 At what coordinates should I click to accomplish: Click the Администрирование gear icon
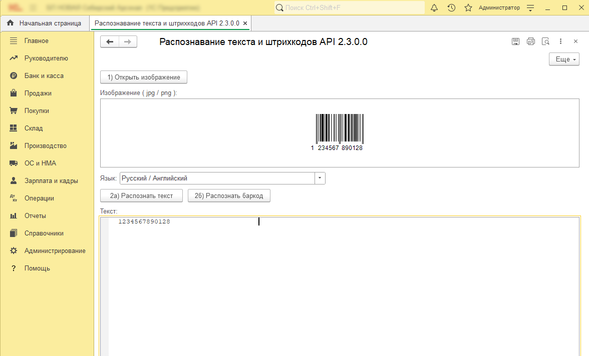click(x=14, y=250)
